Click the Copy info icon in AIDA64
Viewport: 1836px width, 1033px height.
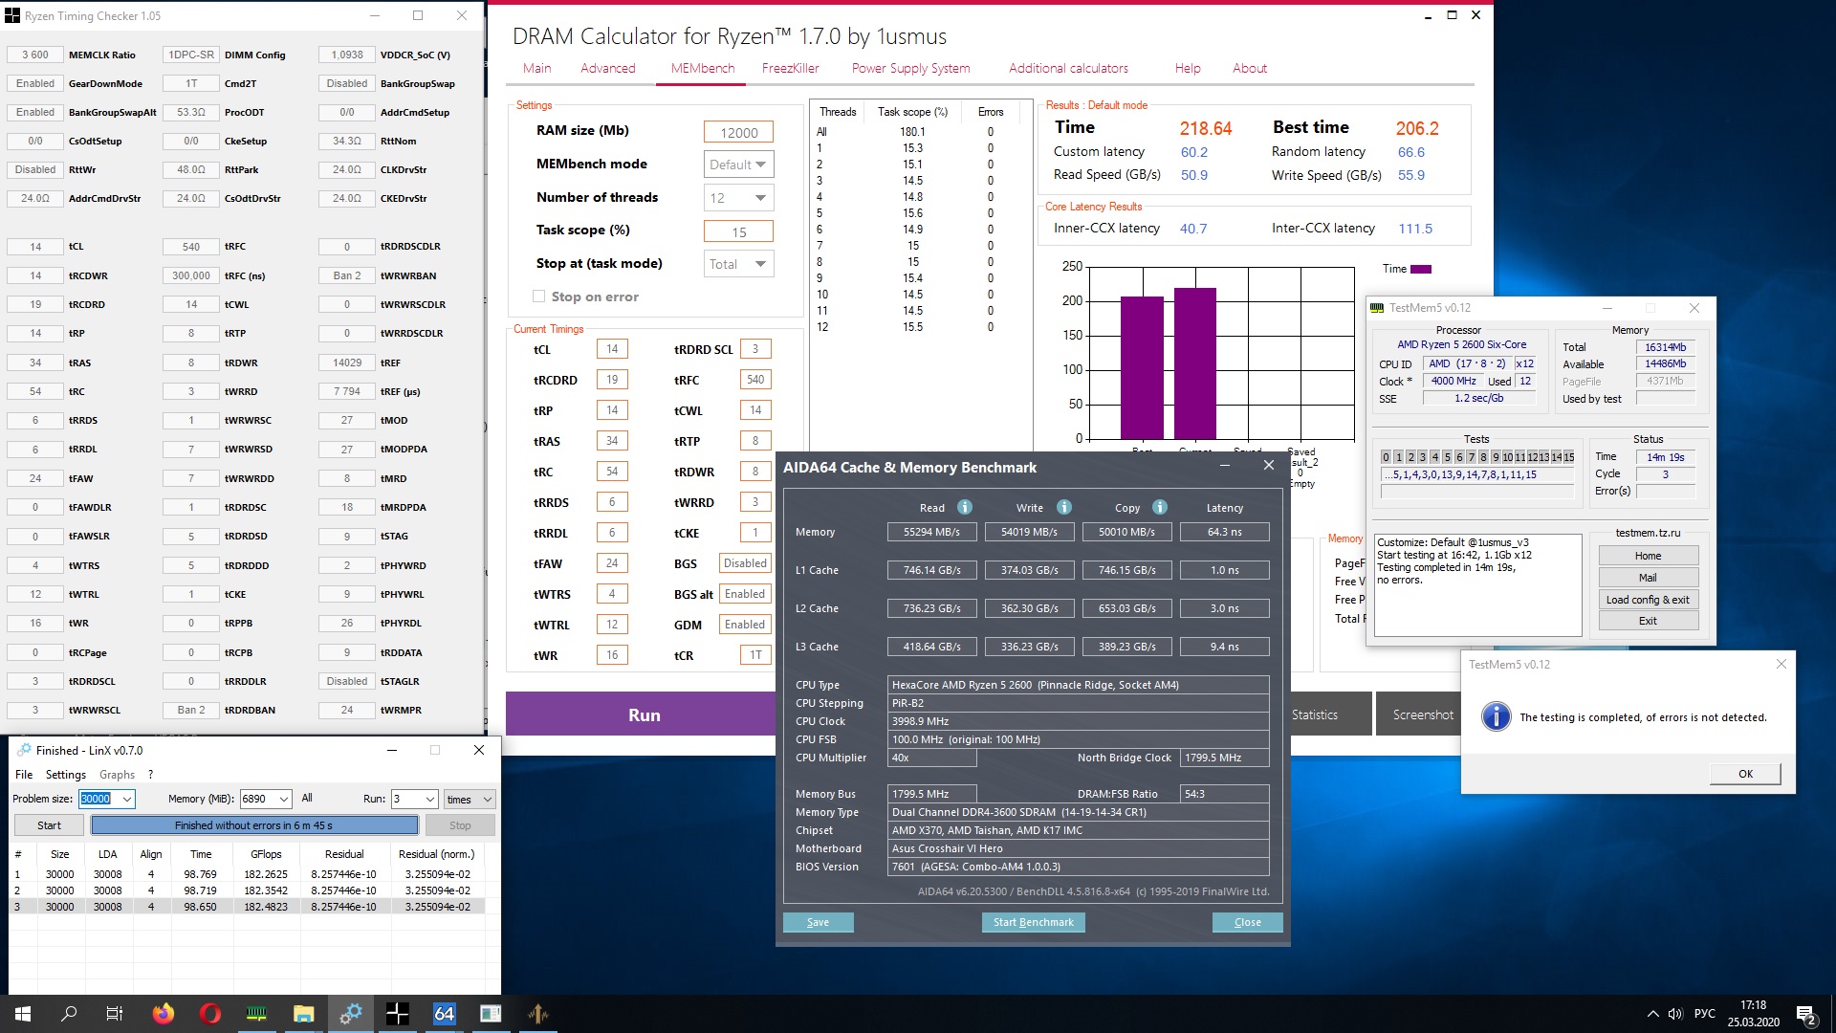[1160, 508]
